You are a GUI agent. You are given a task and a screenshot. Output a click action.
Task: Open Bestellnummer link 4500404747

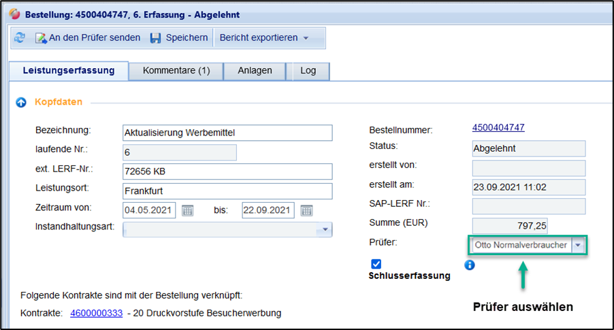[x=498, y=127]
